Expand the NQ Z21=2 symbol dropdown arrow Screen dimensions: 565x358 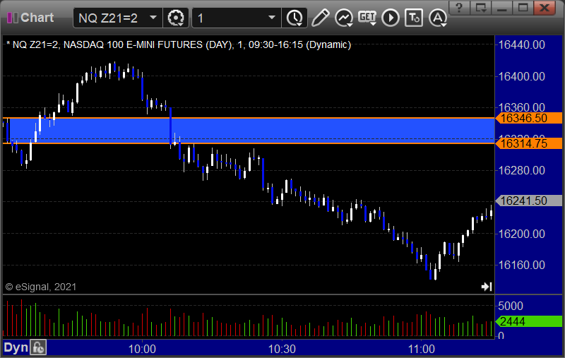coord(153,18)
